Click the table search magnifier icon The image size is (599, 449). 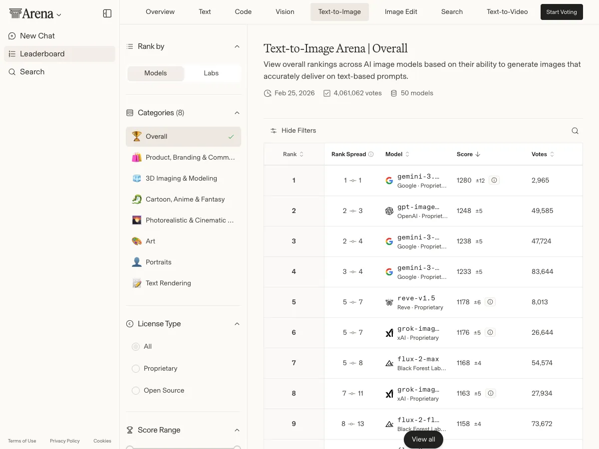pyautogui.click(x=575, y=131)
